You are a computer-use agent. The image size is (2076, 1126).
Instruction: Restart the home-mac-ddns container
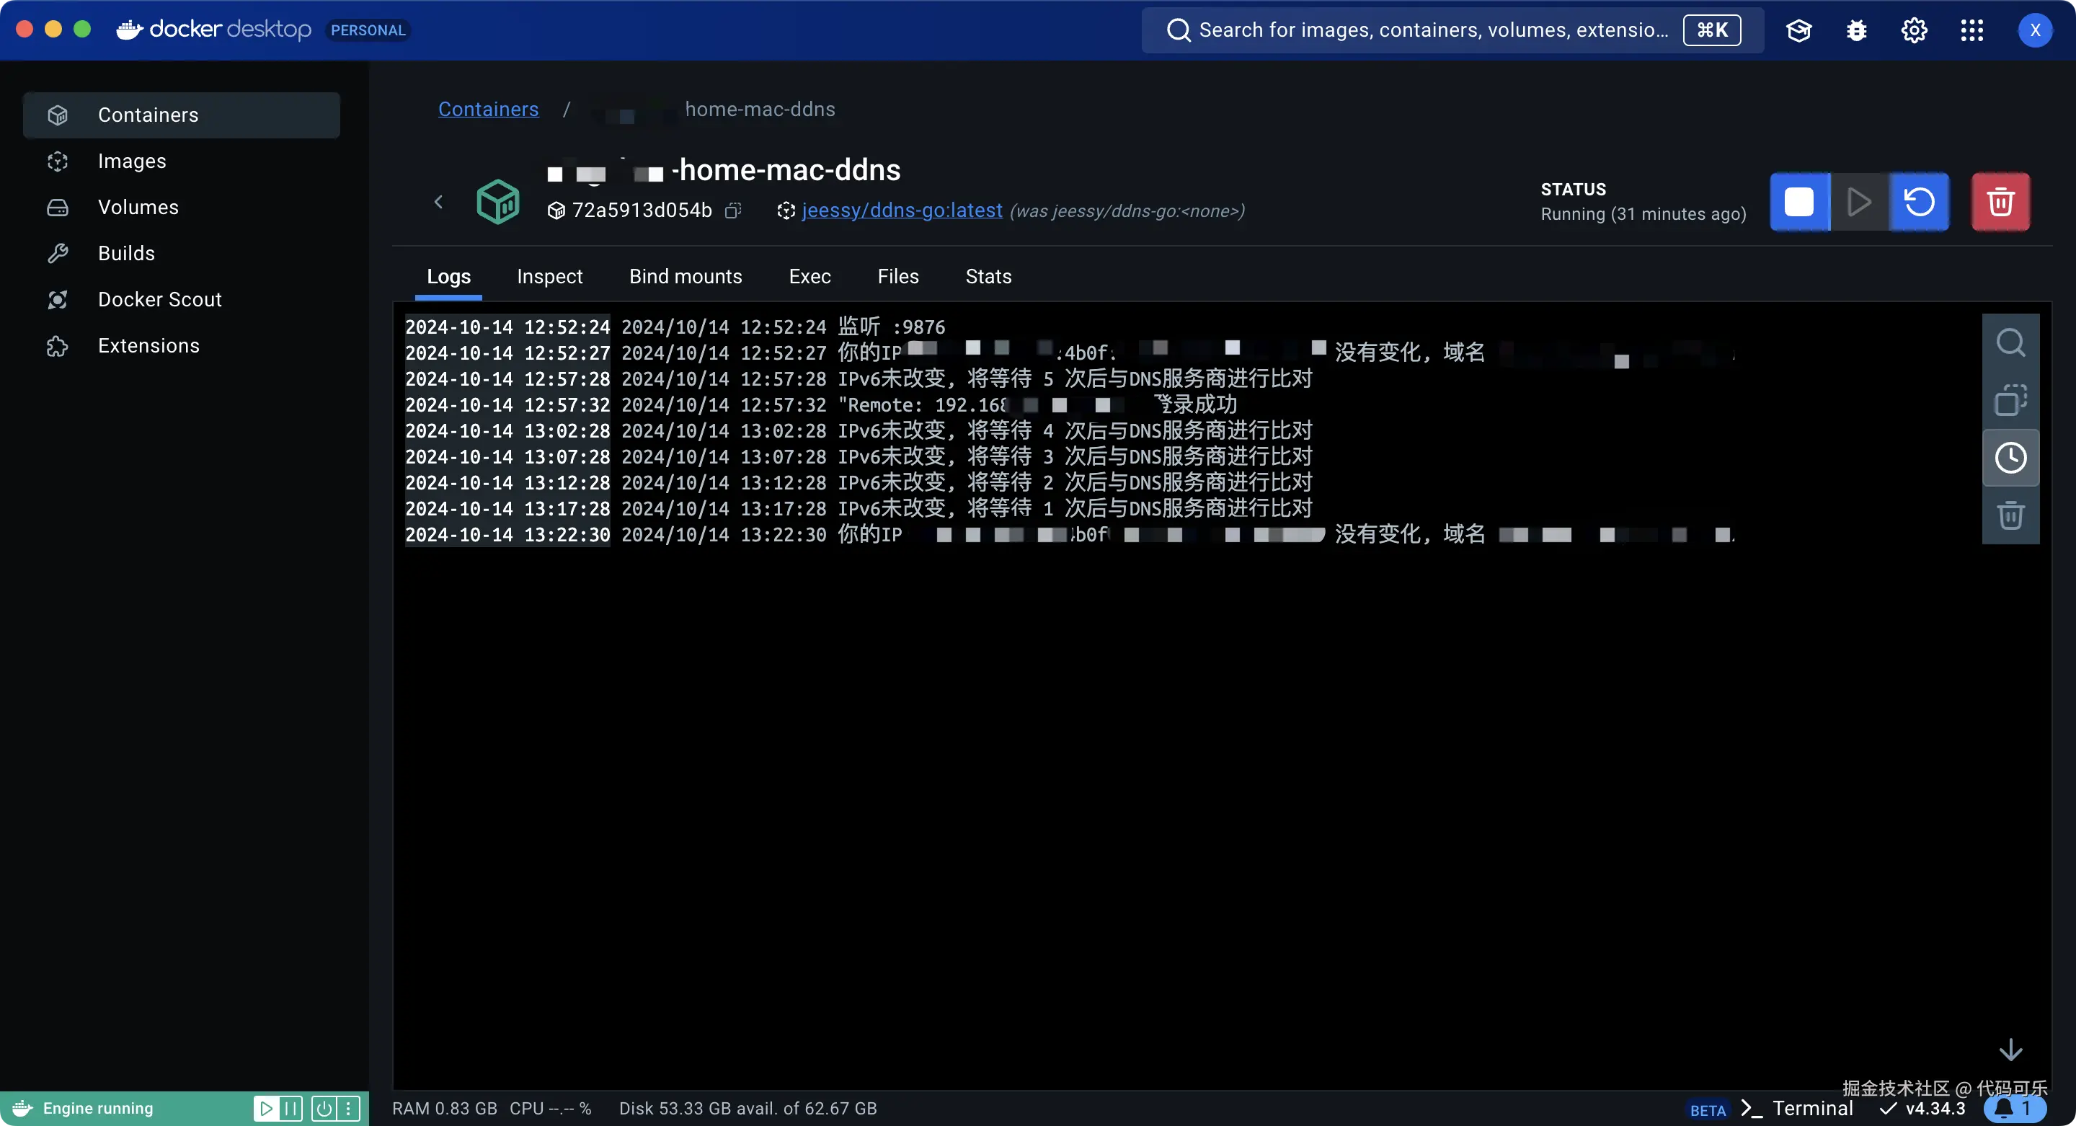point(1919,202)
